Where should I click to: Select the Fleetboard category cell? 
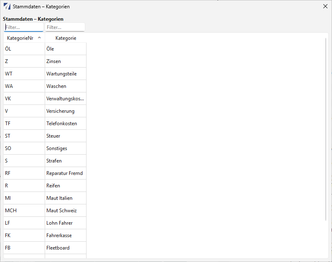pos(66,248)
